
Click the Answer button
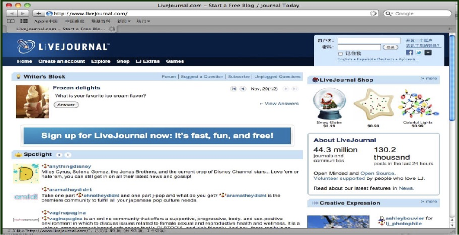click(x=66, y=105)
